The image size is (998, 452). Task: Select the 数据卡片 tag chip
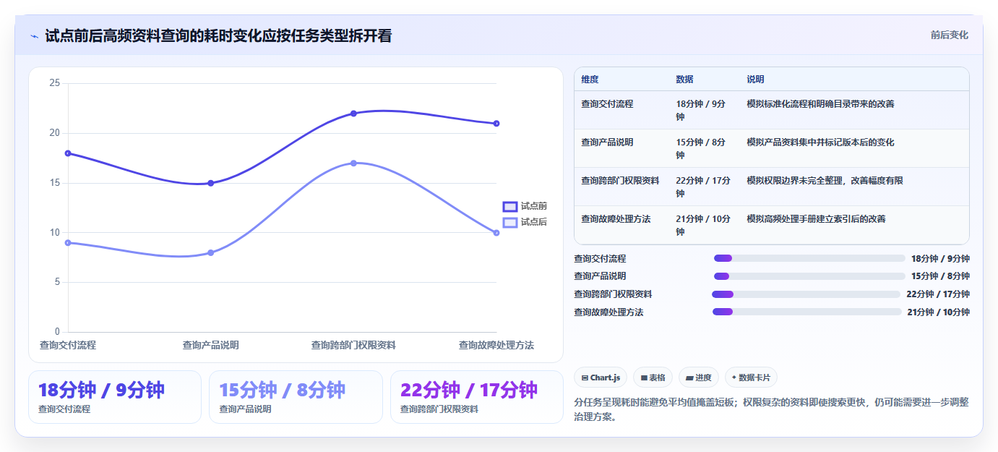click(751, 378)
